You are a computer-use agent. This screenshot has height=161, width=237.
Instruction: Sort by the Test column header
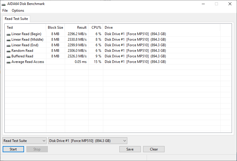point(26,28)
